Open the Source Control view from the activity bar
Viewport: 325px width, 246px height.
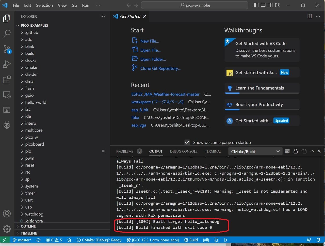(7, 49)
